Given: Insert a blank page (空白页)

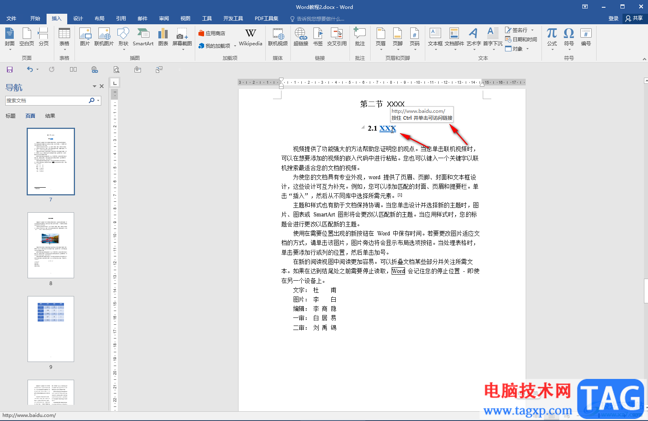Looking at the screenshot, I should tap(27, 37).
